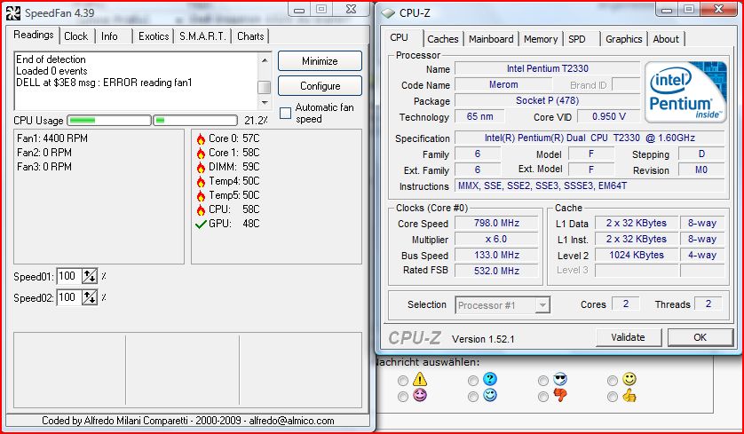
Task: Switch to SpeedFan Clock tab
Action: tap(76, 36)
